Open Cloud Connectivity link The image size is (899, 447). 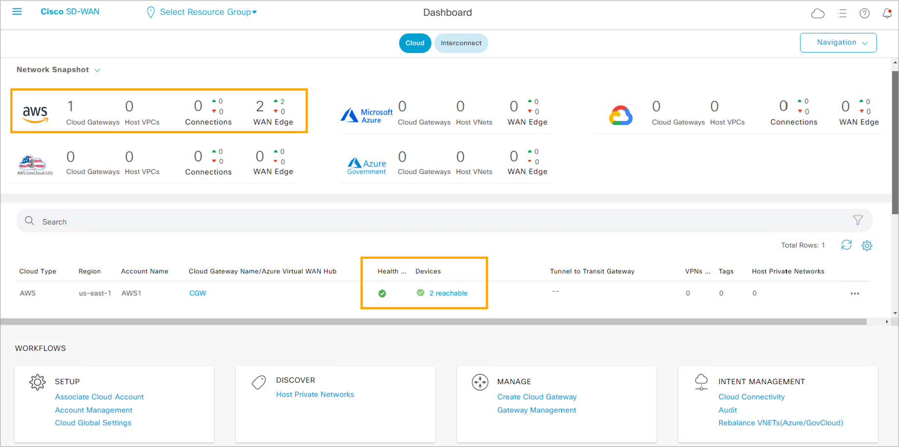coord(751,397)
